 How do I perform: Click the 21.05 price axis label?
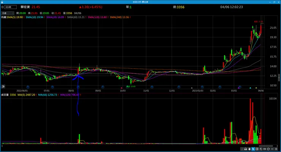pyautogui.click(x=273, y=28)
